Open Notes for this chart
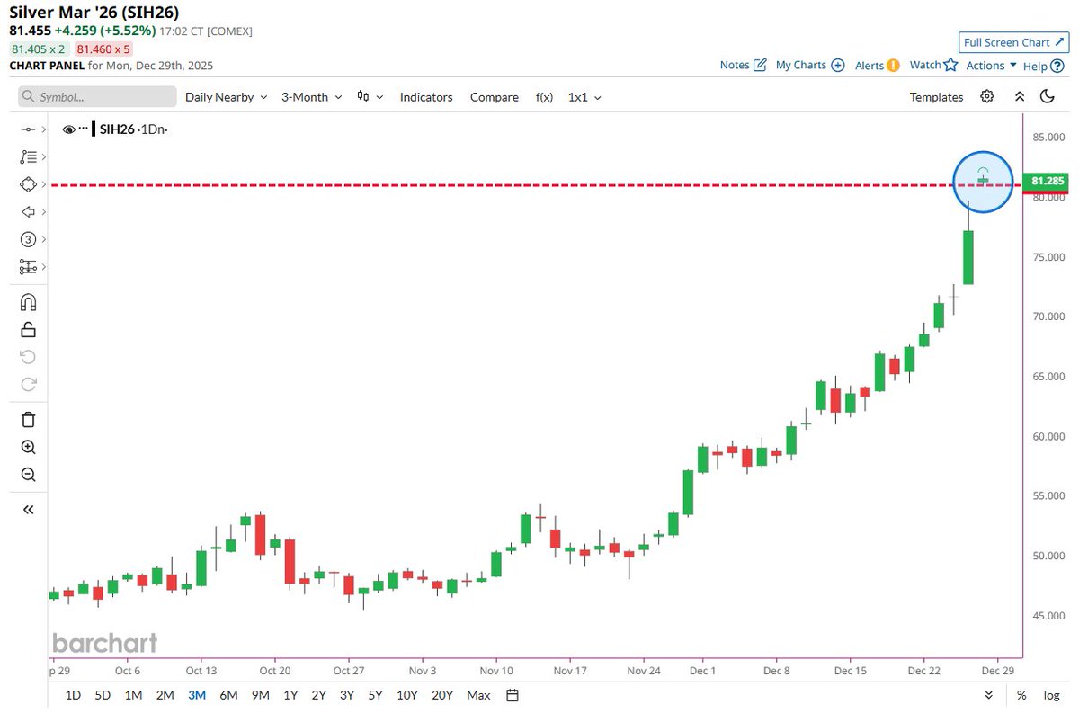Image resolution: width=1079 pixels, height=713 pixels. [744, 65]
